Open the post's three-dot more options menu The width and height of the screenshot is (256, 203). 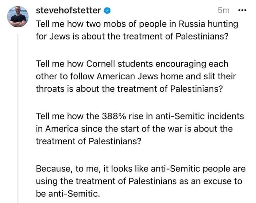(x=241, y=10)
